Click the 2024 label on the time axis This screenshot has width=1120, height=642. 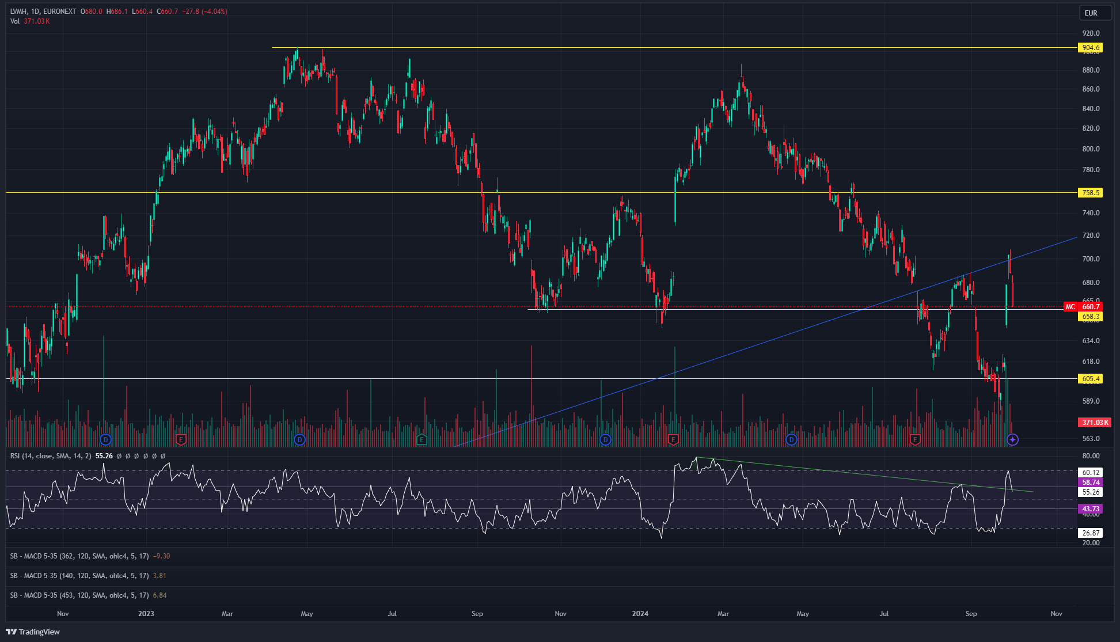pos(640,614)
